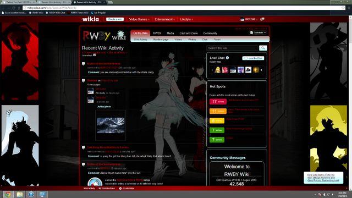Open the Lifestyle dropdown menu
352x198 pixels.
(186, 19)
